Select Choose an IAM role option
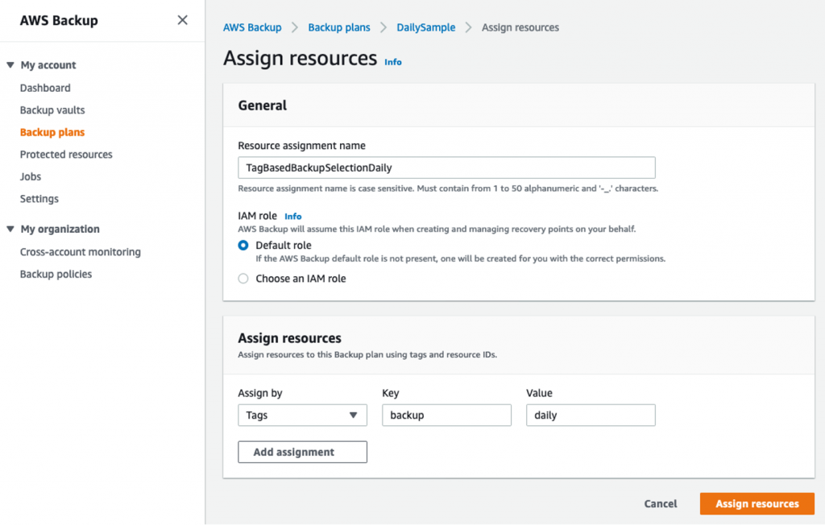The height and width of the screenshot is (525, 825). 243,279
